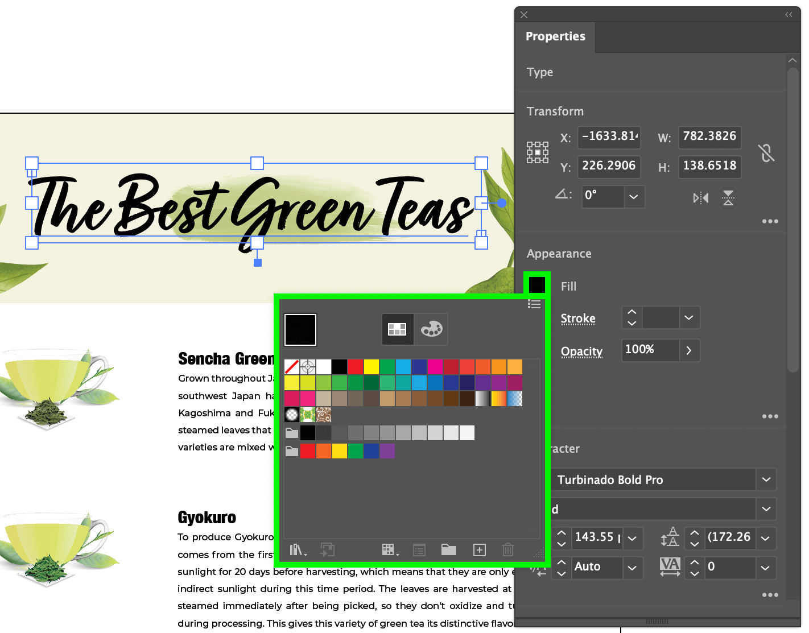Flip the selection horizontally

(700, 197)
